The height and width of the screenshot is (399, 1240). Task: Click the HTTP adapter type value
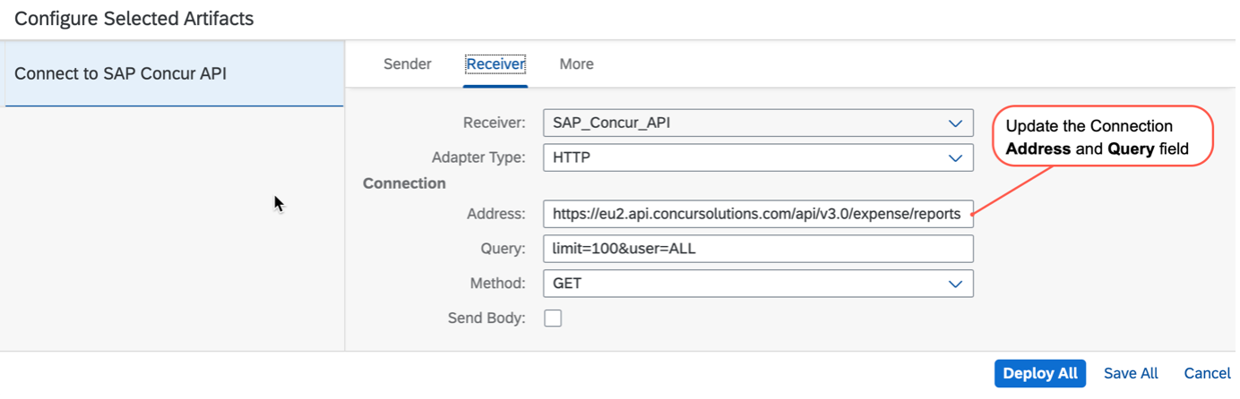[x=572, y=158]
